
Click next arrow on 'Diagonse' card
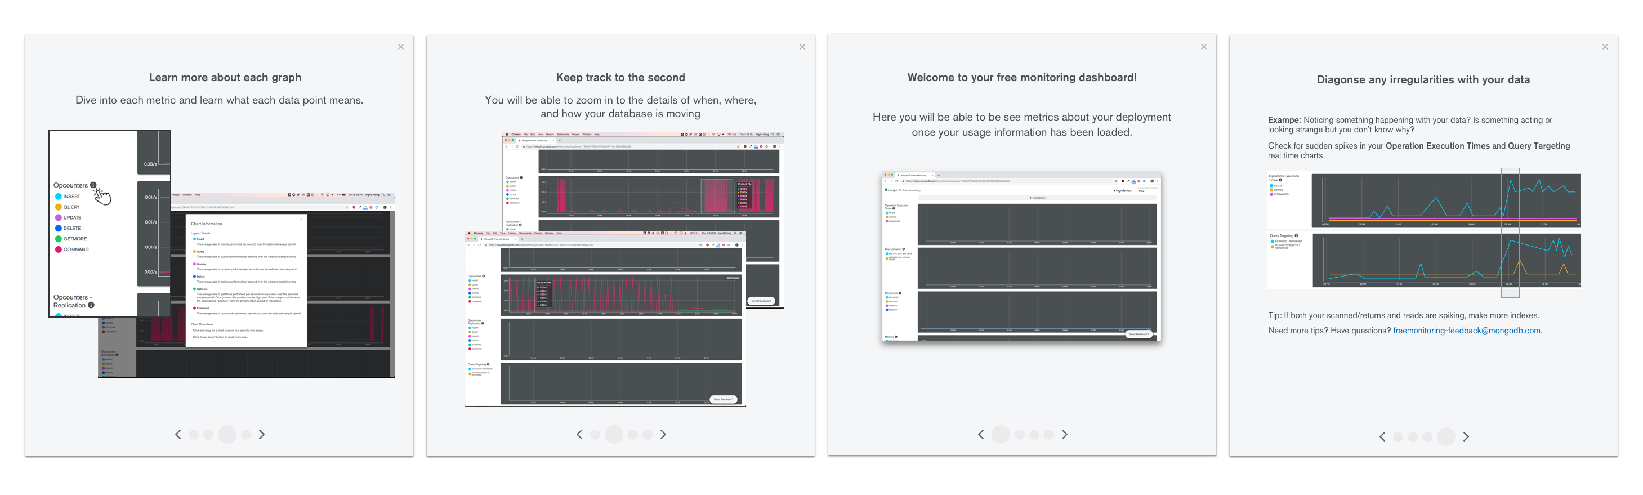tap(1466, 437)
